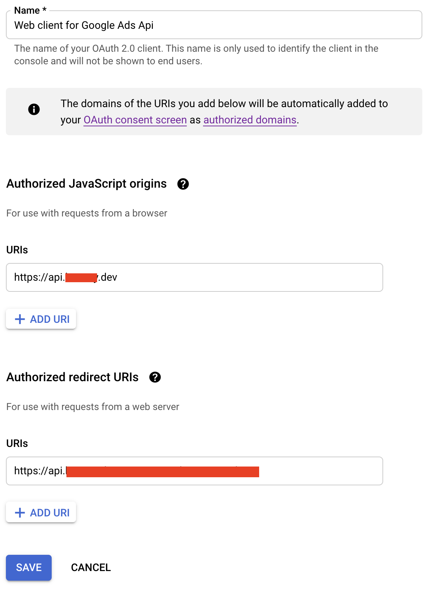Cancel editing the OAuth client
Image resolution: width=426 pixels, height=591 pixels.
91,567
